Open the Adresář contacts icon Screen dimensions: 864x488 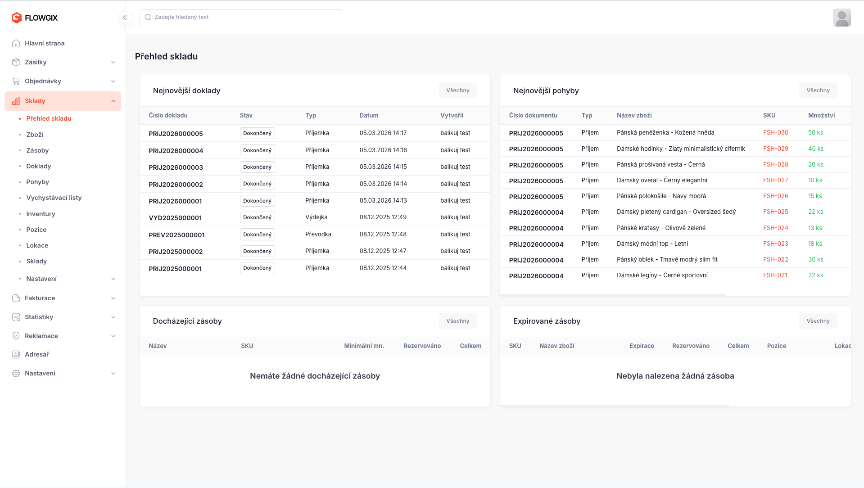(x=16, y=354)
